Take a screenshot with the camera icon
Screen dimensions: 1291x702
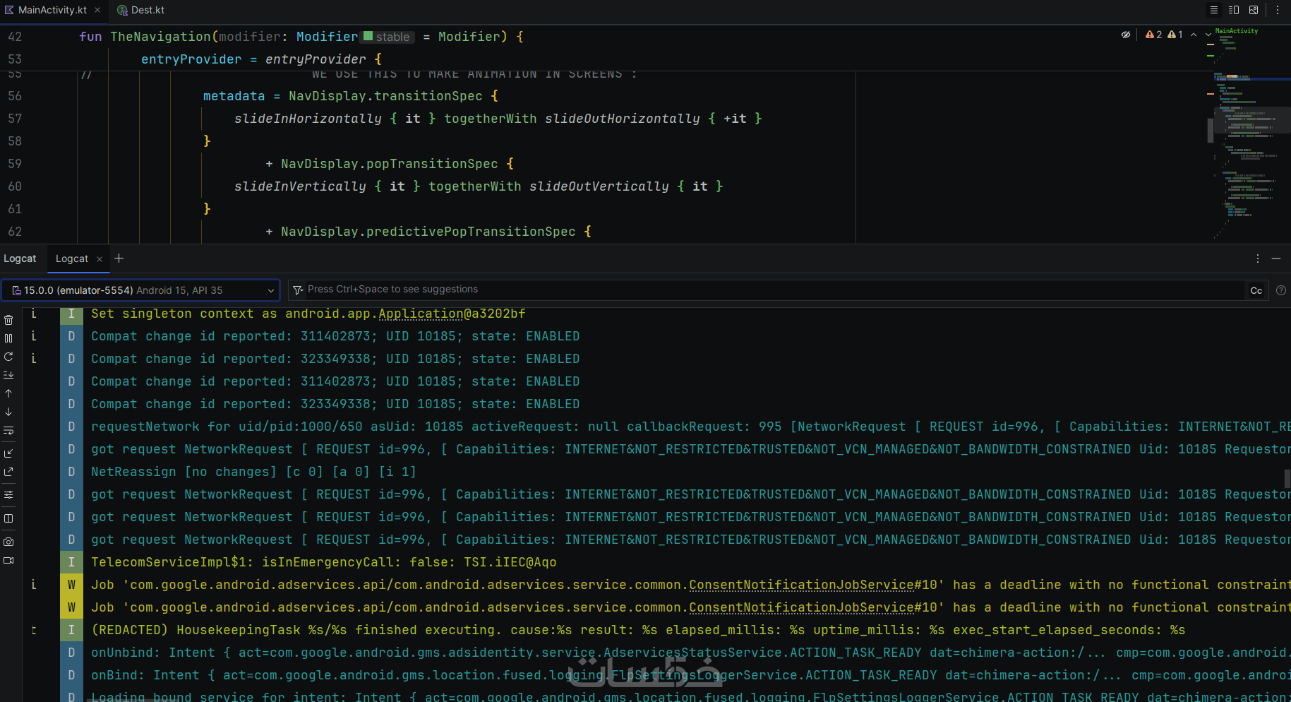(8, 542)
